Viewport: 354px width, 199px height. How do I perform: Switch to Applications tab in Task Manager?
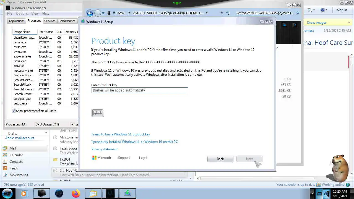[17, 21]
